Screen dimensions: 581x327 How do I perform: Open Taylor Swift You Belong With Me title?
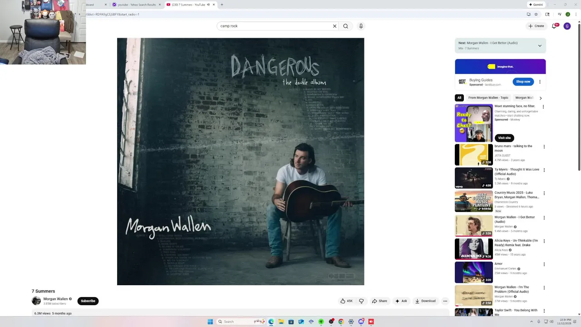516,312
